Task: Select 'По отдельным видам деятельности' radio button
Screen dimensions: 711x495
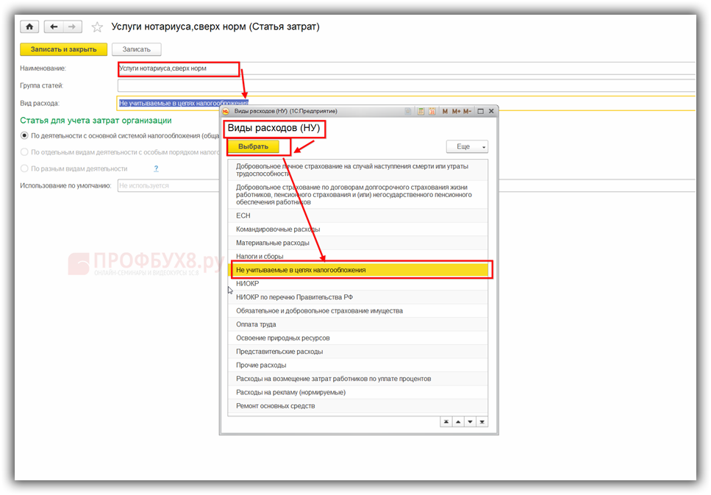Action: (x=24, y=152)
